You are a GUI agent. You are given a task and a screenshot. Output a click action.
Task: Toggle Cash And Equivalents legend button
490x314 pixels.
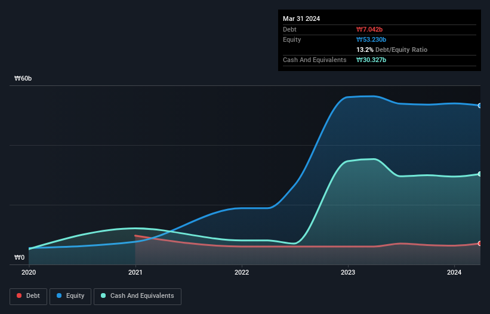(137, 296)
